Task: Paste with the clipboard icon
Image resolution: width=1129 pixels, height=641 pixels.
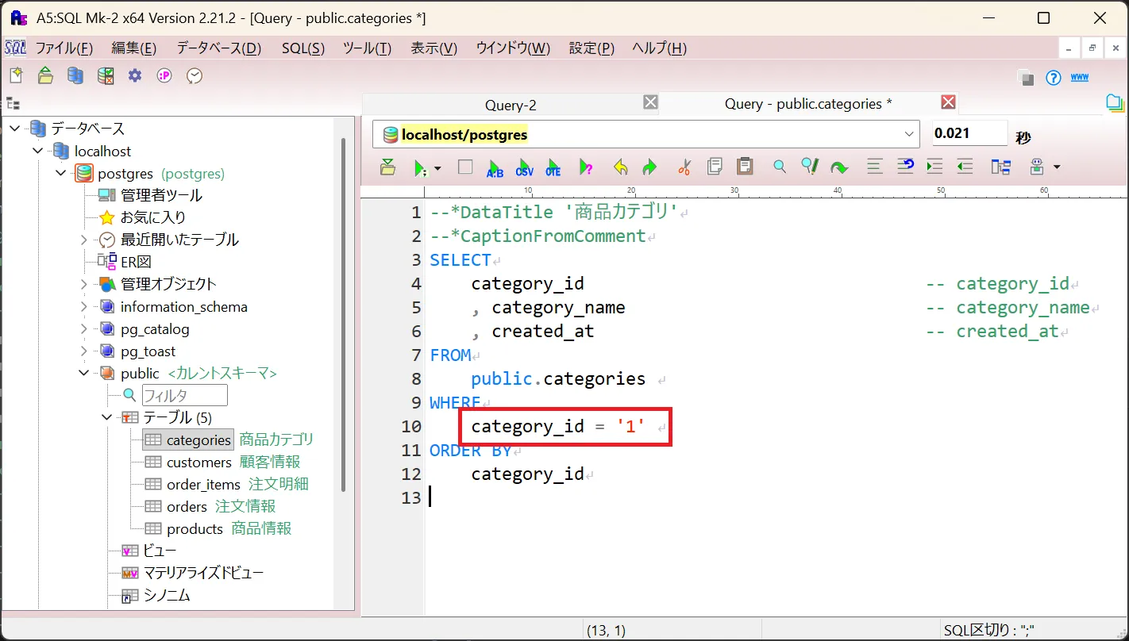Action: 745,166
